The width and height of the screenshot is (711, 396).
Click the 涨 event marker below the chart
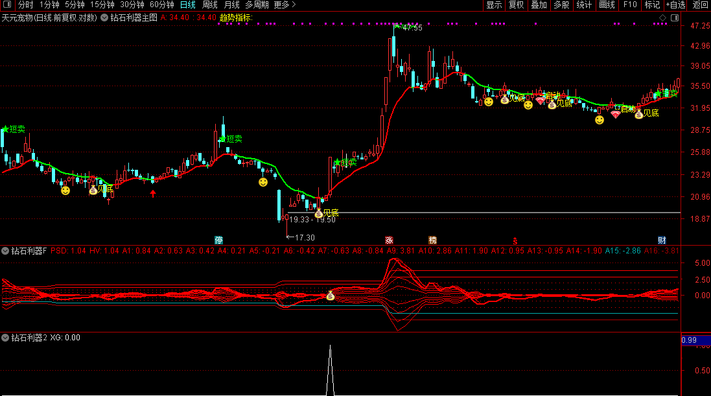point(390,240)
